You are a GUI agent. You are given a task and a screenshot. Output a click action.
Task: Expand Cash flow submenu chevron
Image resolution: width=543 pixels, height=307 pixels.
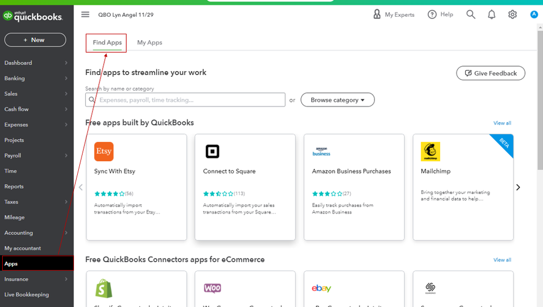tap(66, 109)
